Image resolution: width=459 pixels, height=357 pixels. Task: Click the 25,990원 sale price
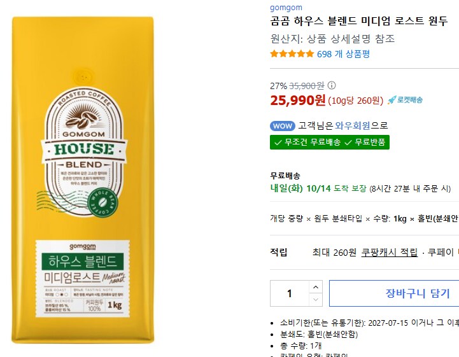(297, 100)
